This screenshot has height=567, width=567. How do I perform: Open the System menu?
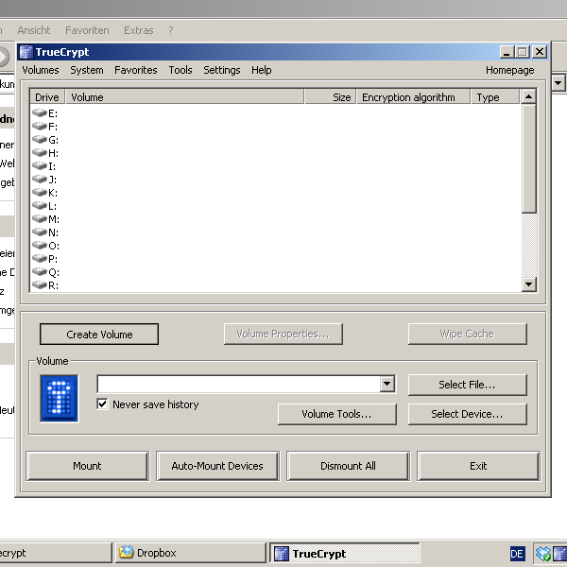pos(87,70)
